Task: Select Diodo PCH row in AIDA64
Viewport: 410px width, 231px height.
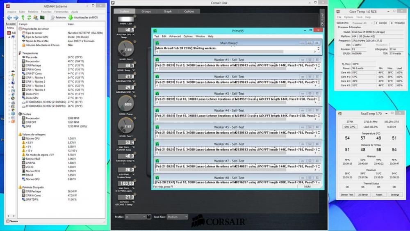Action: [61, 94]
